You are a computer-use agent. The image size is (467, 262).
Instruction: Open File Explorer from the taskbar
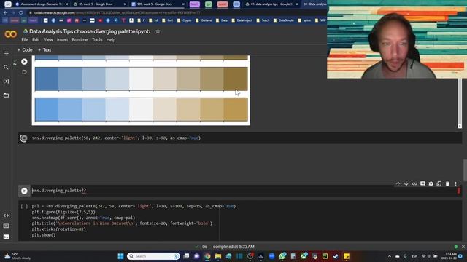point(218,256)
